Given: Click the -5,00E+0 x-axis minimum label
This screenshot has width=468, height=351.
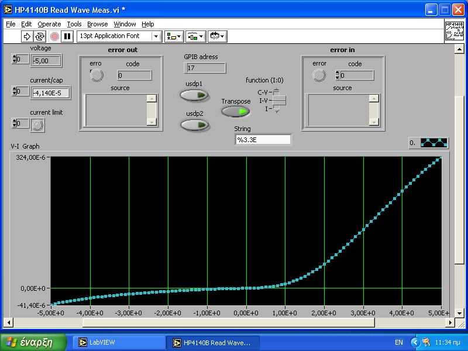Looking at the screenshot, I should click(51, 313).
